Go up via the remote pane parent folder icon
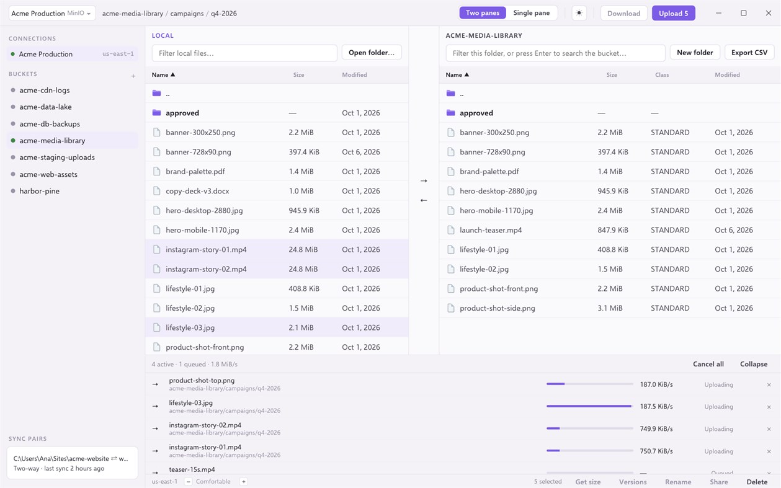The image size is (781, 488). (x=450, y=94)
